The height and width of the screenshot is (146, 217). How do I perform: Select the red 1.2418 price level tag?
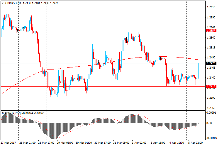click(211, 86)
